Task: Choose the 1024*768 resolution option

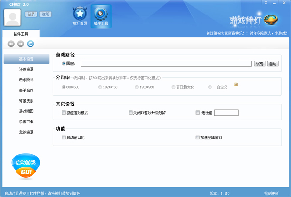Action: click(x=100, y=87)
